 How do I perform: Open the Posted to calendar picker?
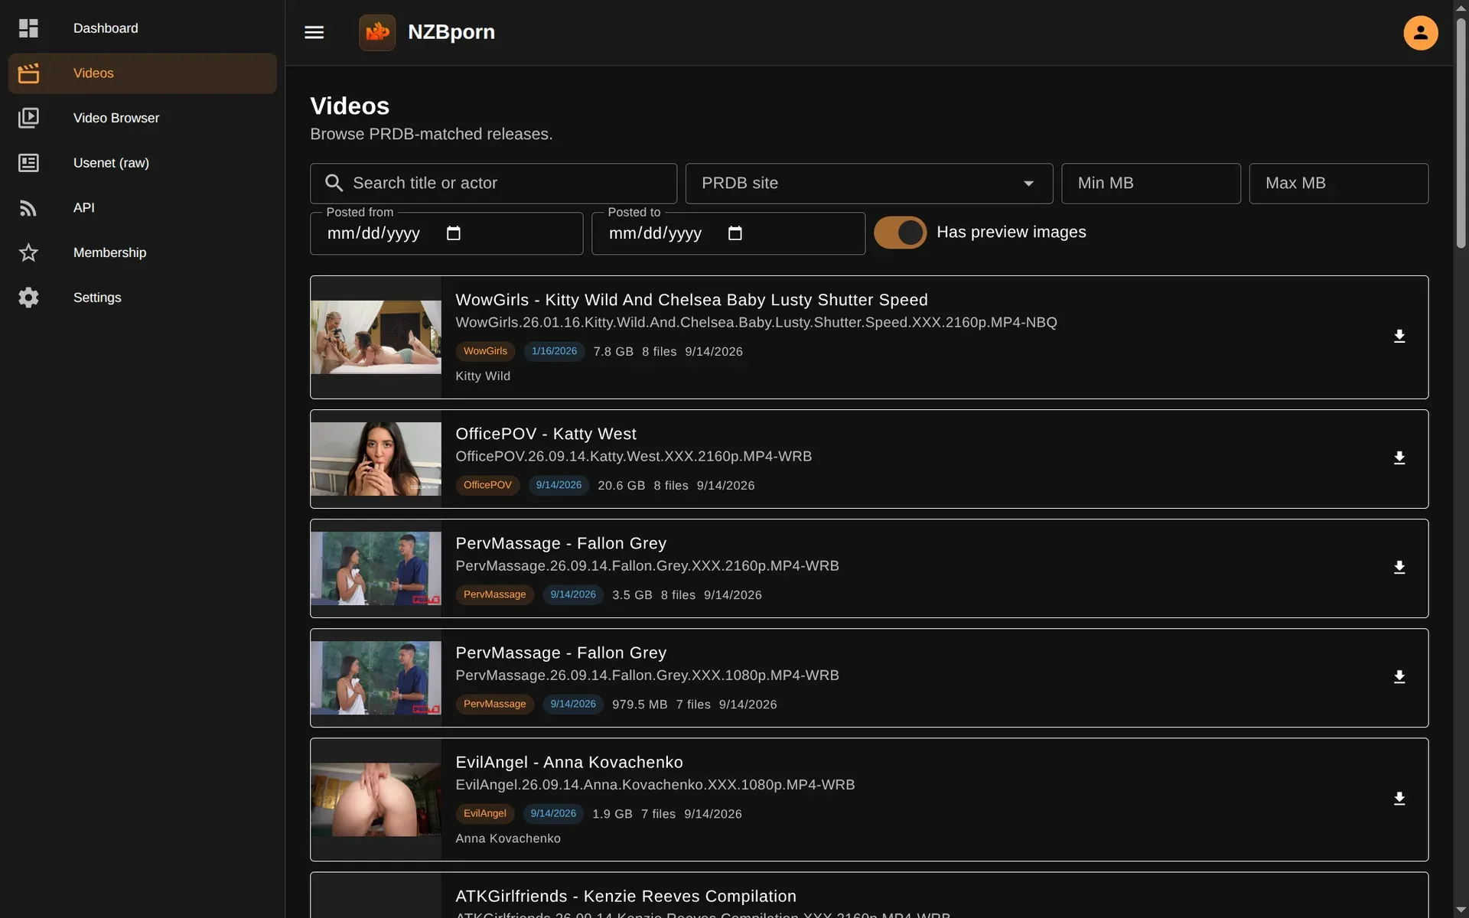(735, 233)
